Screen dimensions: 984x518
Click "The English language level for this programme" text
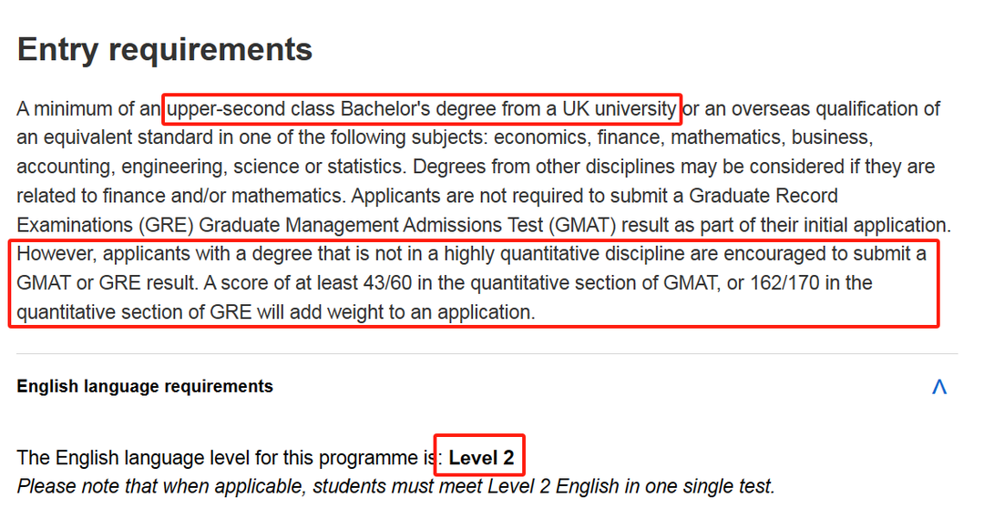[x=219, y=458]
